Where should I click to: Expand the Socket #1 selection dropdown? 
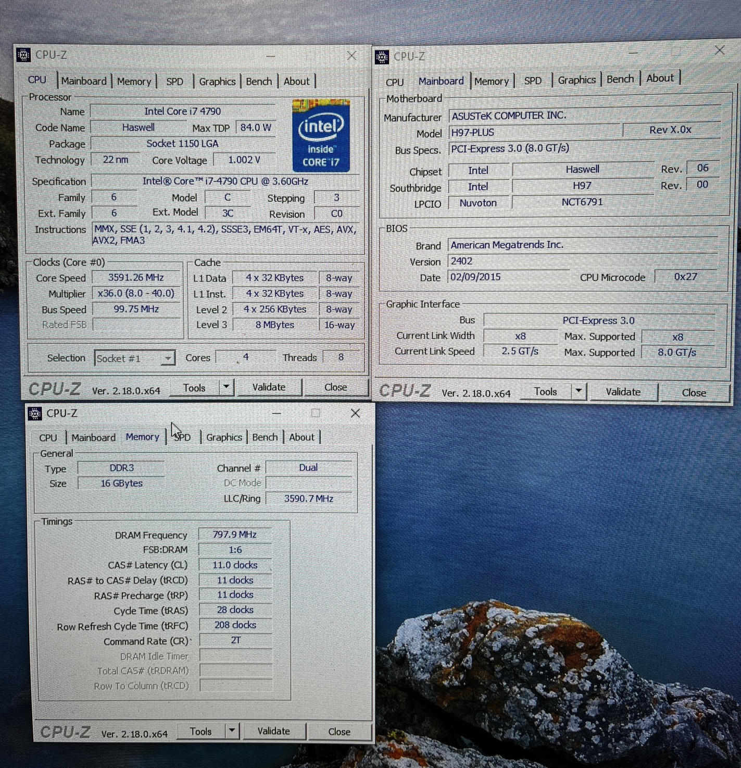(x=168, y=358)
